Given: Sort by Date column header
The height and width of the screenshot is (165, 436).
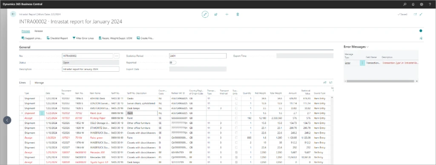Looking at the screenshot, I should (x=47, y=93).
